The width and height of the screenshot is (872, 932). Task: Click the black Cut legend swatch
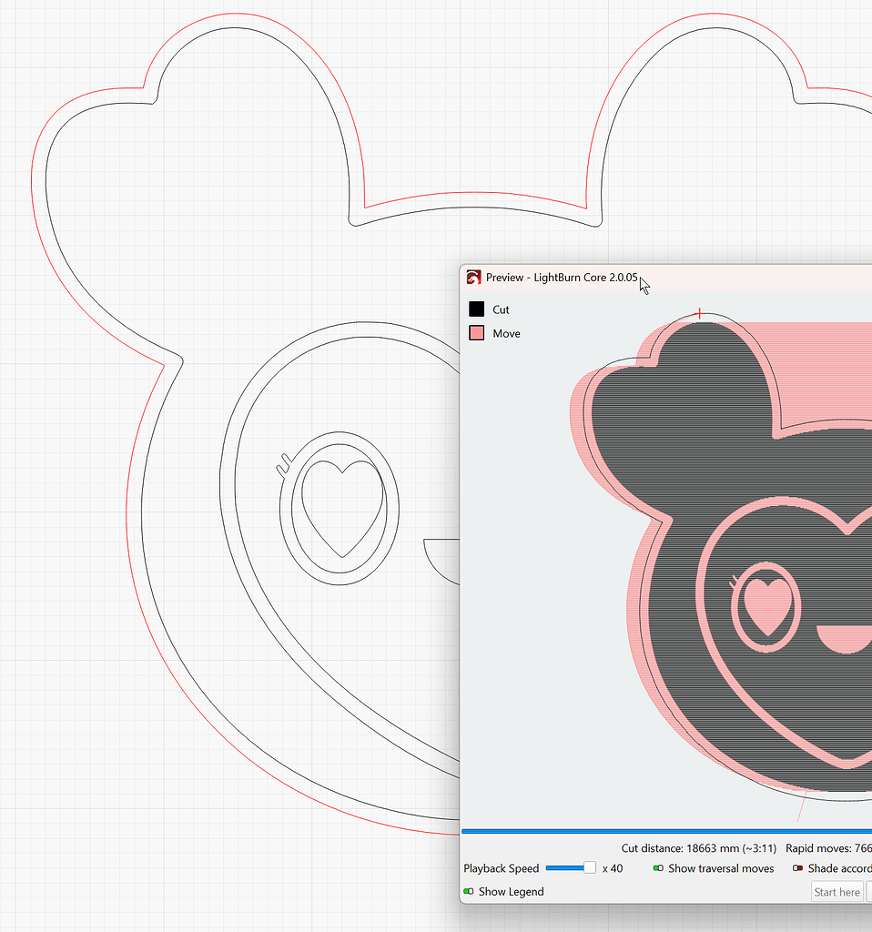coord(477,309)
